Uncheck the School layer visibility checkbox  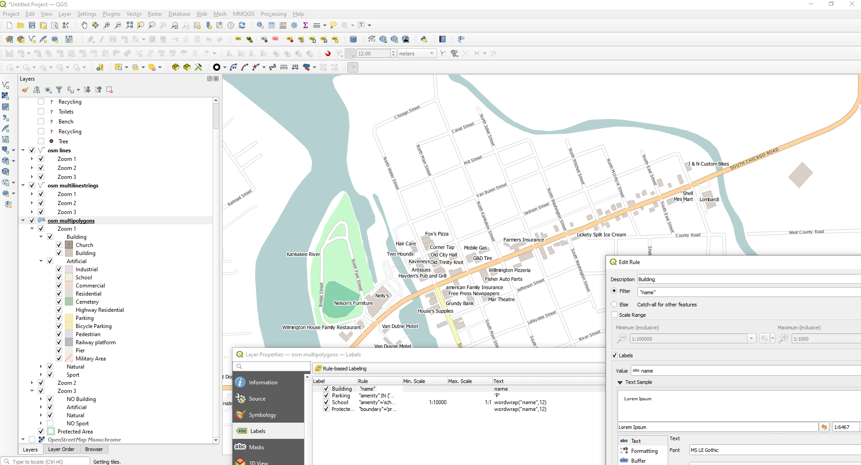coord(59,277)
